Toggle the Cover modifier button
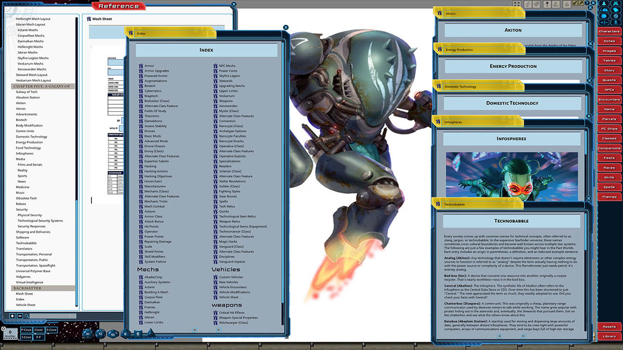623x350 pixels. tap(38, 330)
